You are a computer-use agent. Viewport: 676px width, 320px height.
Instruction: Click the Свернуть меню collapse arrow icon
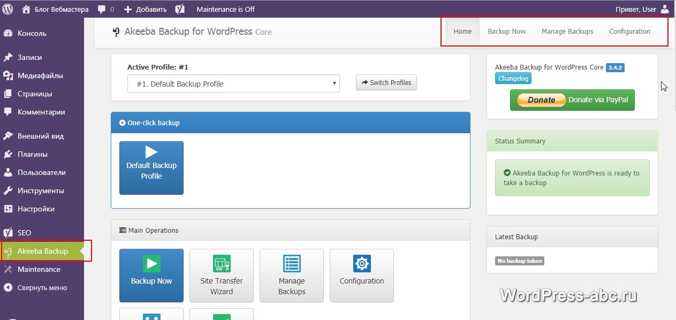point(8,287)
